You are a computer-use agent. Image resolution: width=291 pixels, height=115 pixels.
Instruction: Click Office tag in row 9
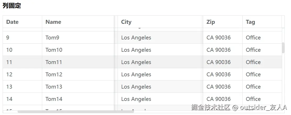[x=253, y=38]
